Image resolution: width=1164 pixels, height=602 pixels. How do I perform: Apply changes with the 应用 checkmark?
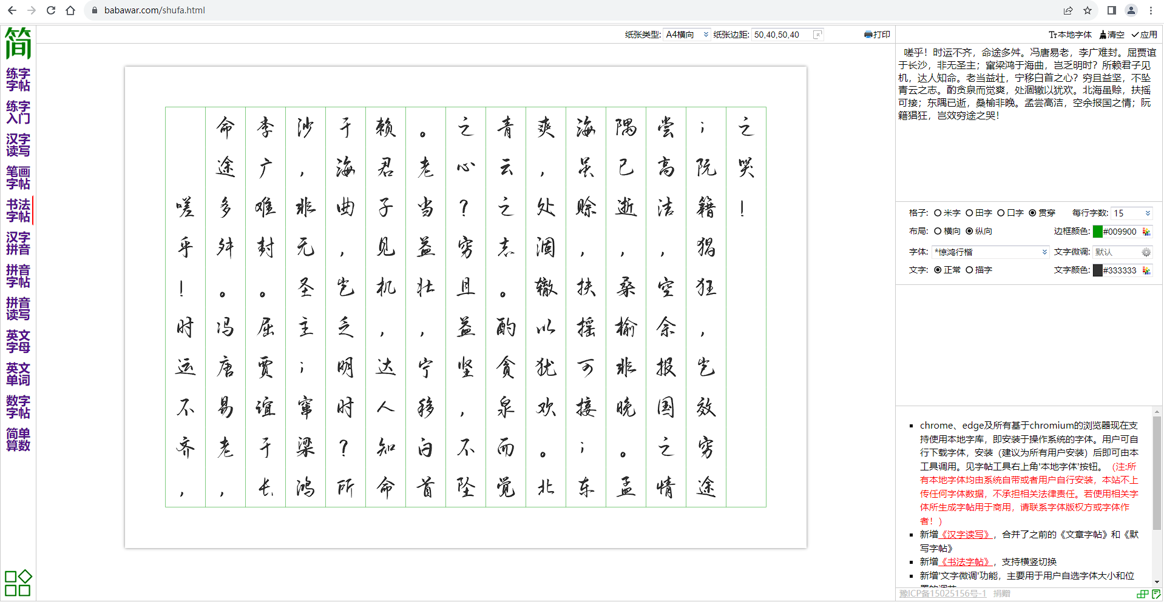pyautogui.click(x=1144, y=35)
